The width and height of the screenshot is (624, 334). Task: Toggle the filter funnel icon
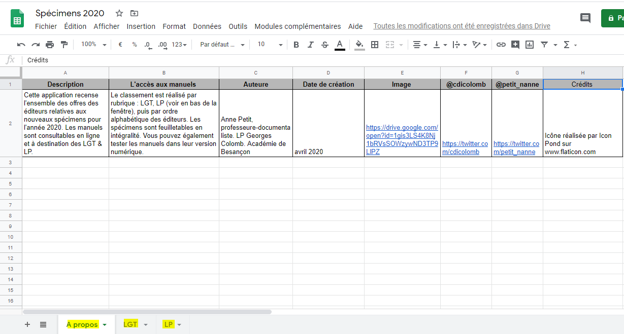[544, 45]
